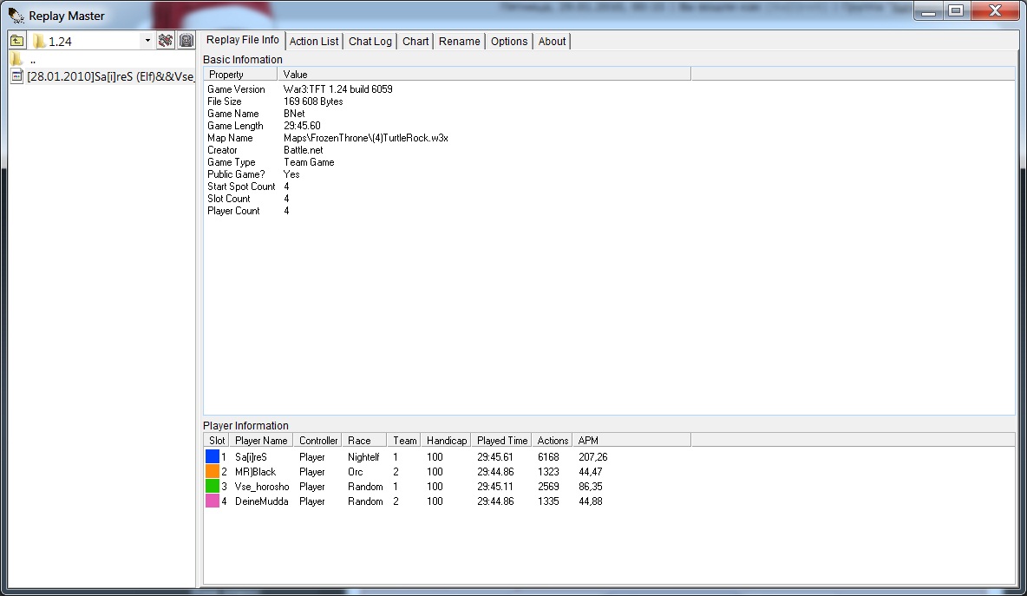The width and height of the screenshot is (1027, 596).
Task: Open the Options tab
Action: [x=509, y=42]
